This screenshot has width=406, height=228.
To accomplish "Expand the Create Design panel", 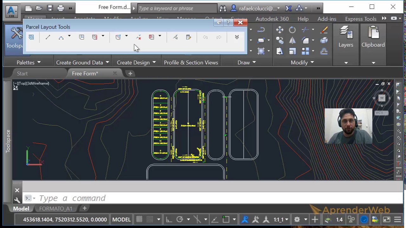I will [x=136, y=62].
